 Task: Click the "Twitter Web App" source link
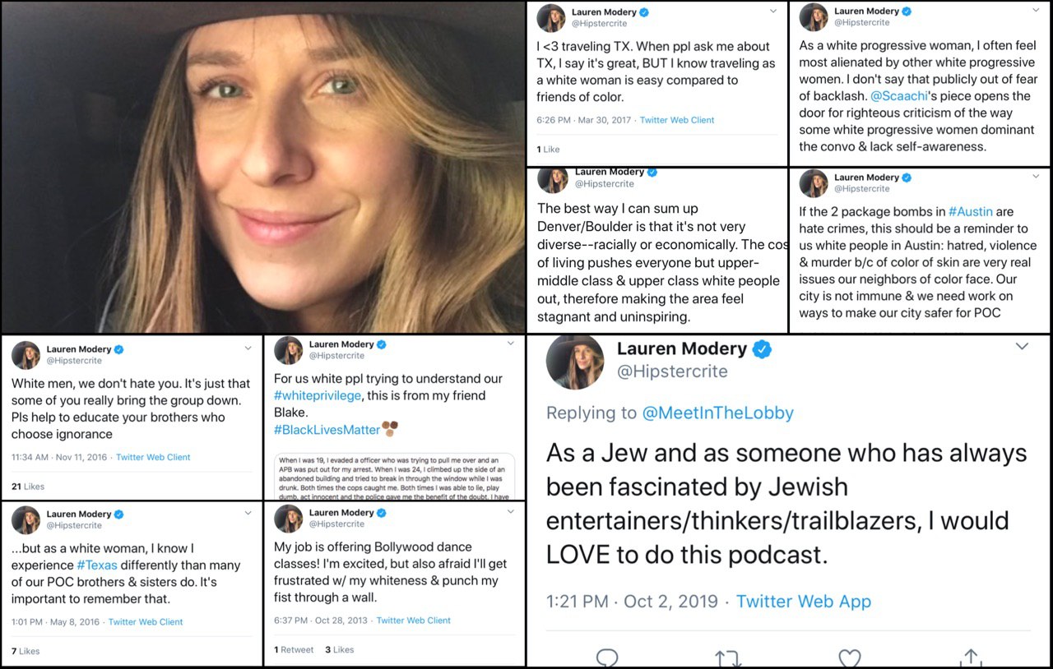click(803, 601)
